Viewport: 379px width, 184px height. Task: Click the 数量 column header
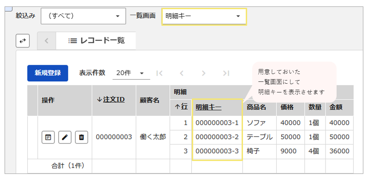pos(315,108)
